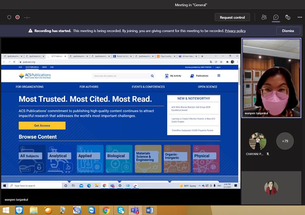Focus the ACS search text field
This screenshot has width=305, height=215.
pos(121,76)
